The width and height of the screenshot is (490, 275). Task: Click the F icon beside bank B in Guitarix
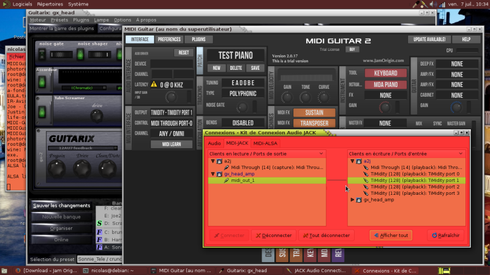pos(99,239)
